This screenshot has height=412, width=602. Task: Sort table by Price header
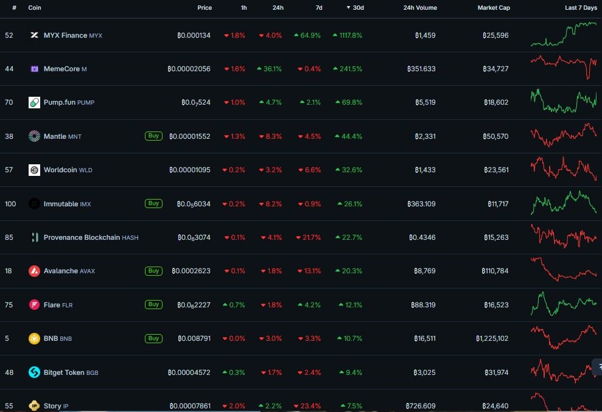(x=205, y=8)
